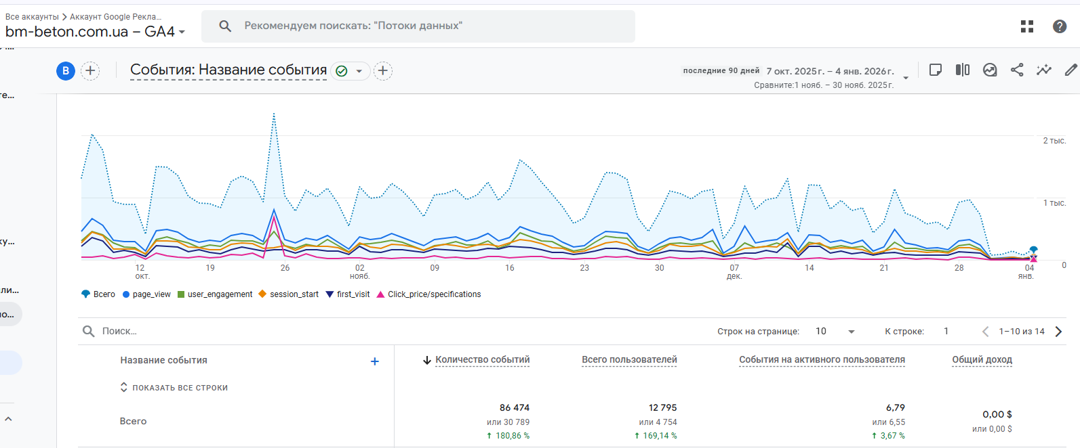1080x448 pixels.
Task: Sort by Количество событий column header
Action: (482, 360)
